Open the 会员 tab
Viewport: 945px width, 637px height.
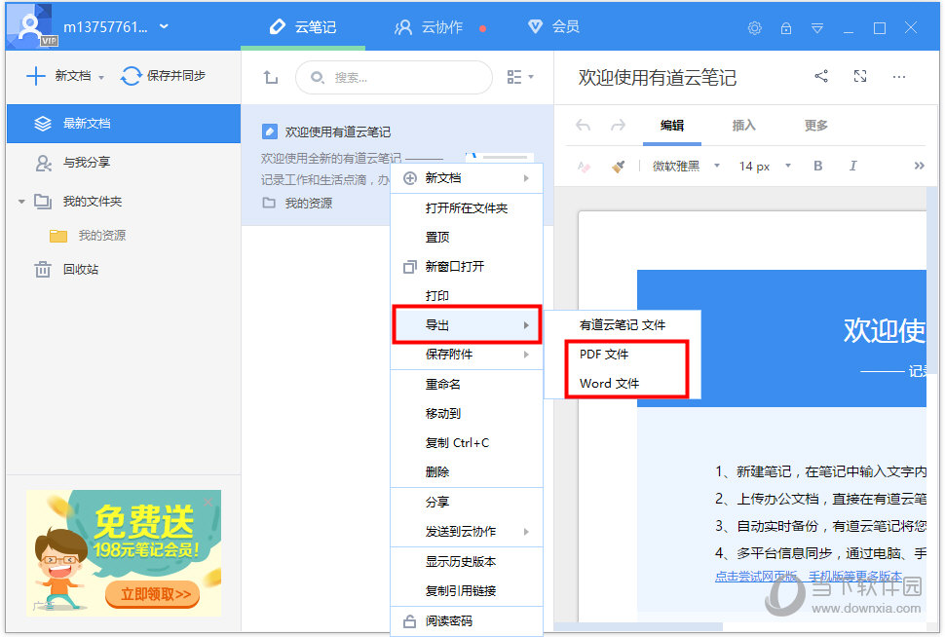[553, 26]
